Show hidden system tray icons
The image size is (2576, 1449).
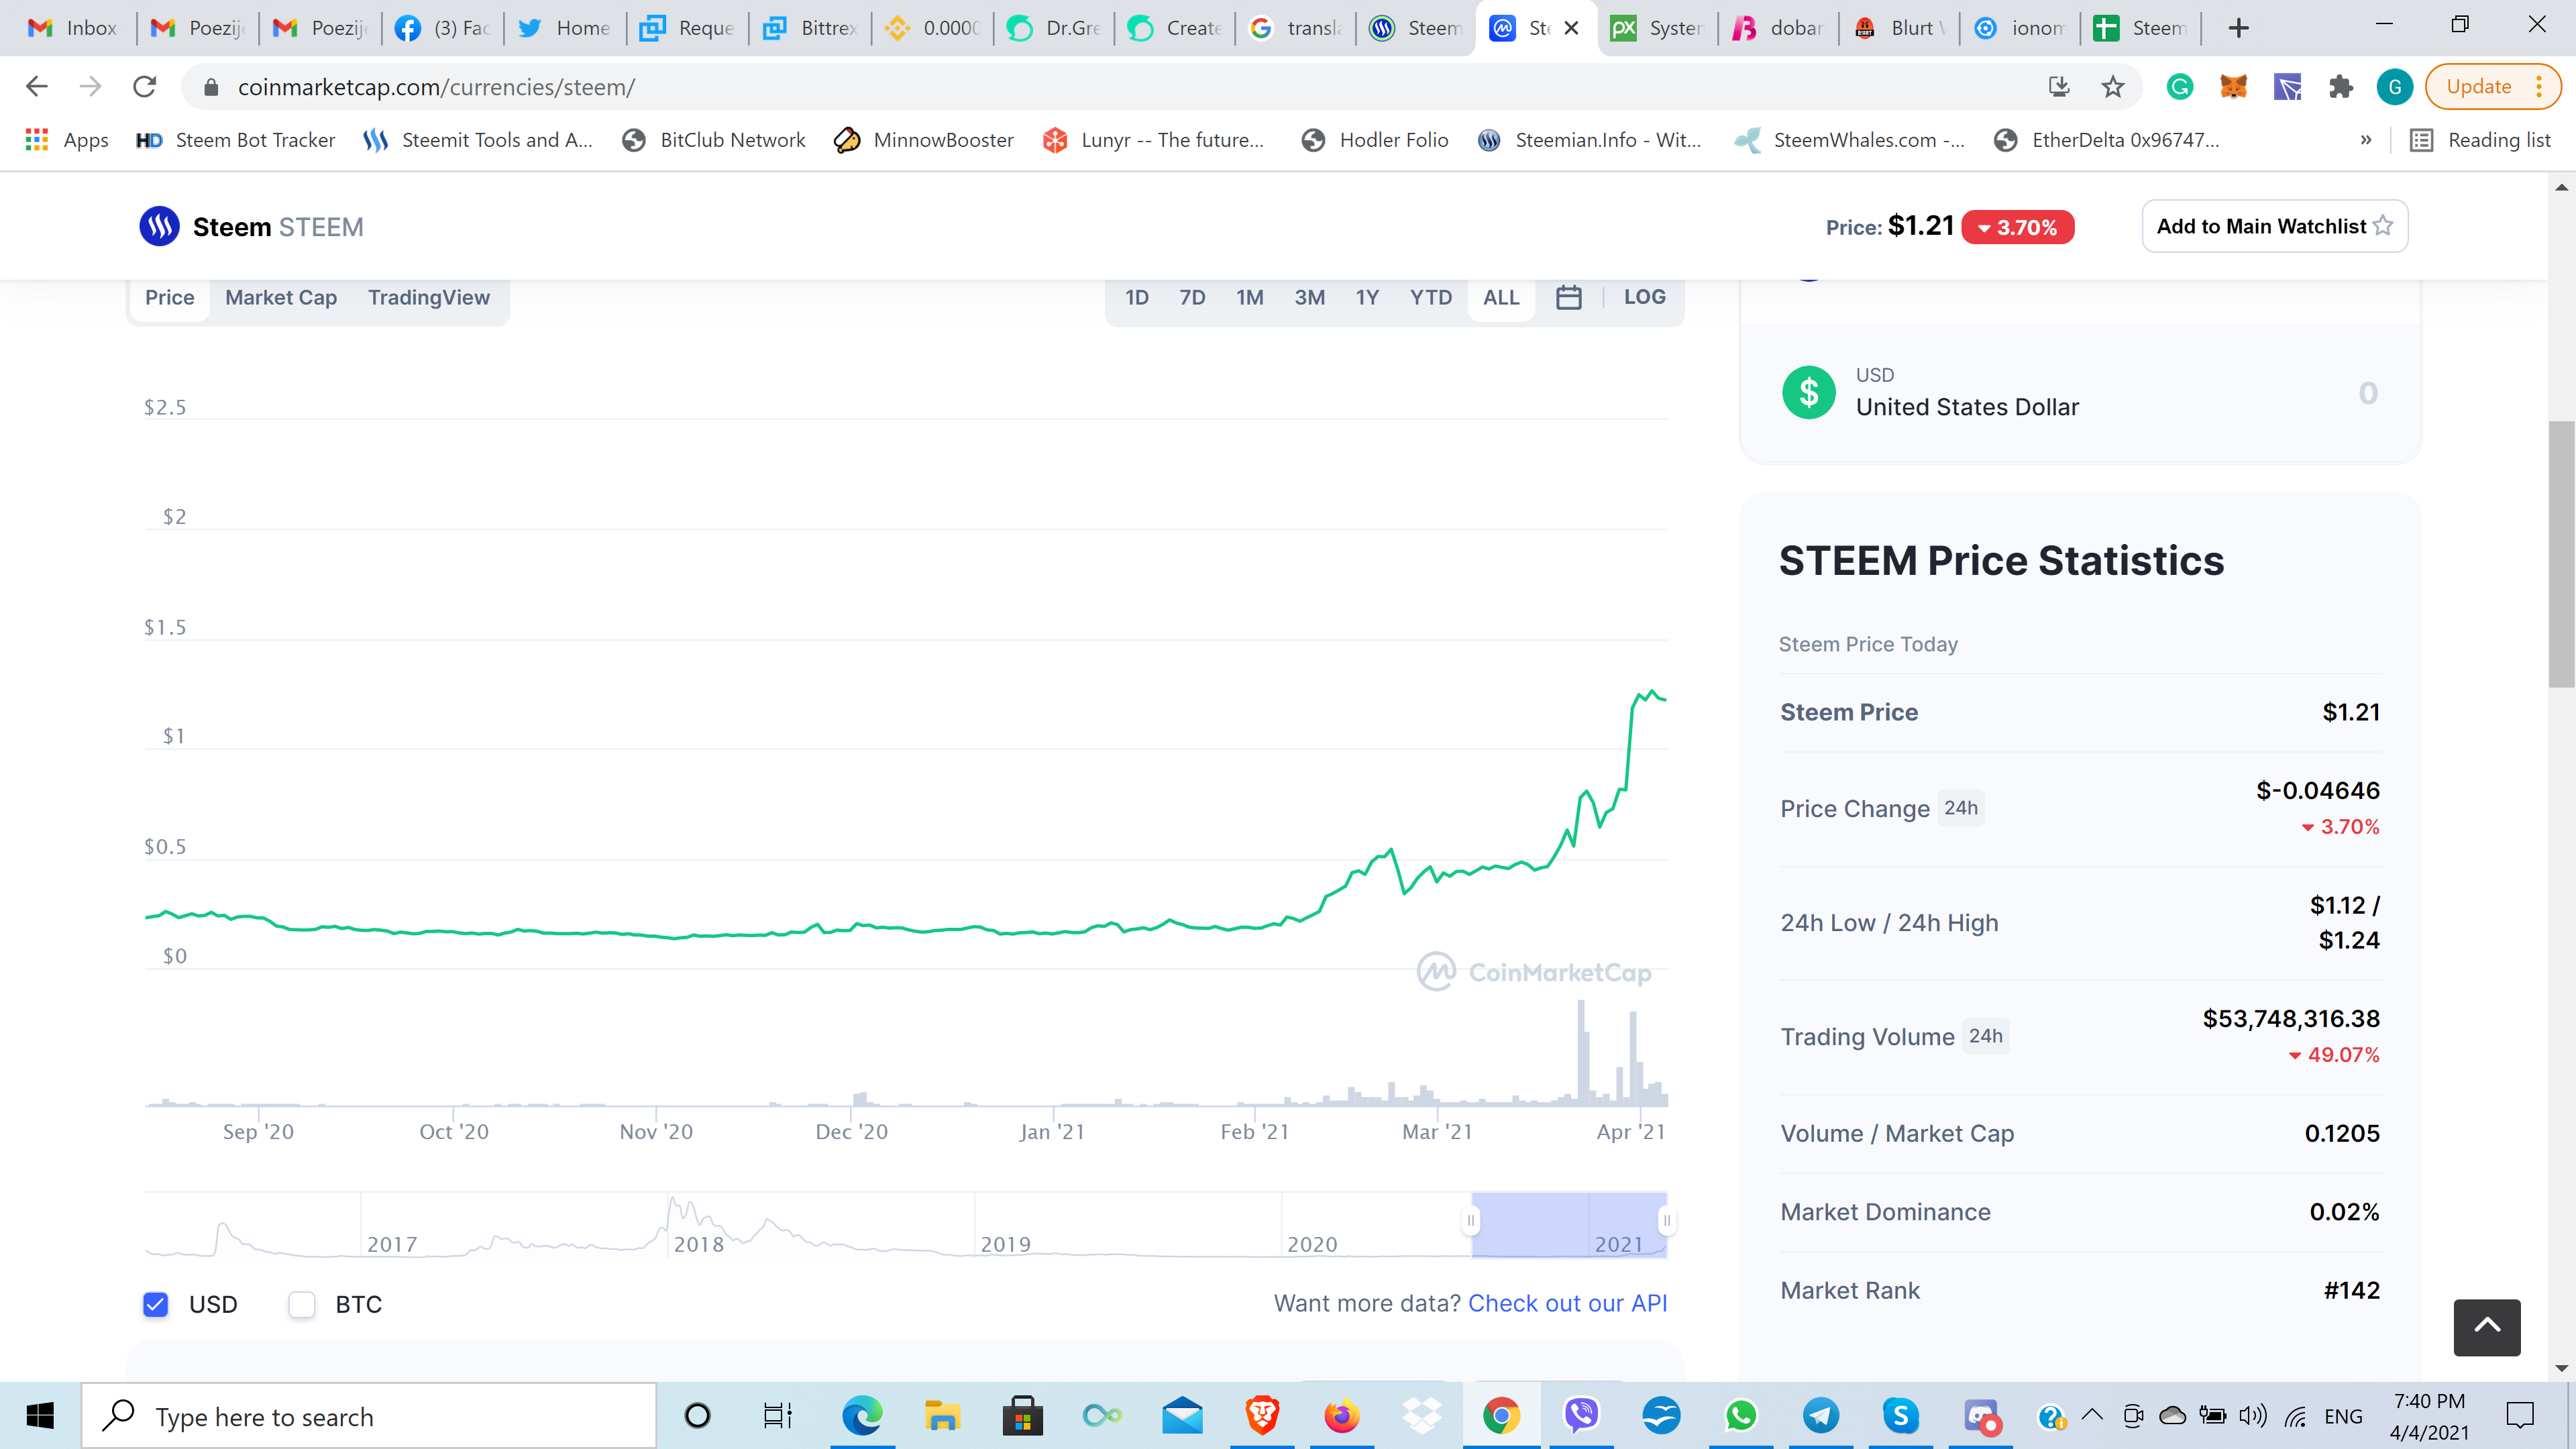(2092, 1416)
